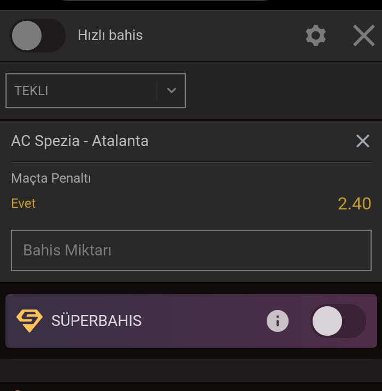
Task: Focus the Bahis Miktarı stake field
Action: tap(191, 250)
